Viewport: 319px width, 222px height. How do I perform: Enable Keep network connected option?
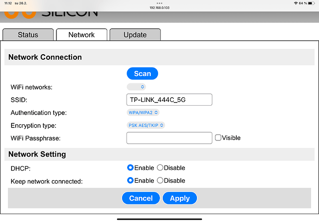[130, 180]
